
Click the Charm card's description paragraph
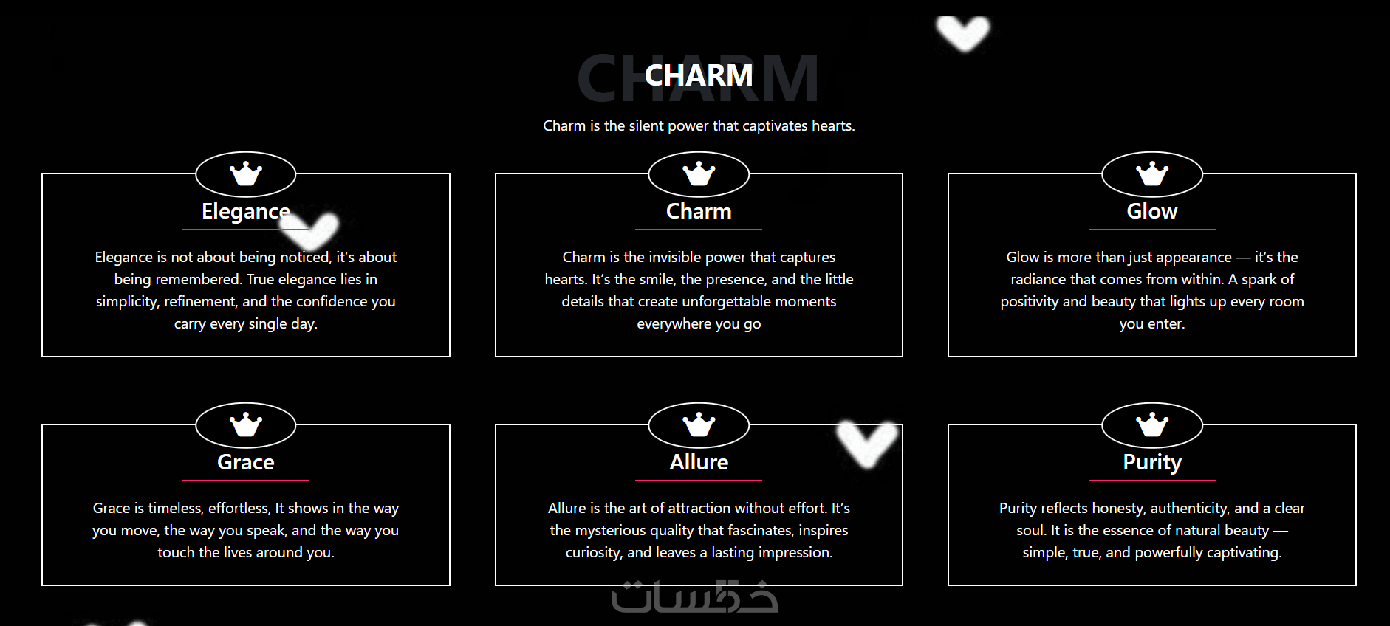tap(699, 290)
